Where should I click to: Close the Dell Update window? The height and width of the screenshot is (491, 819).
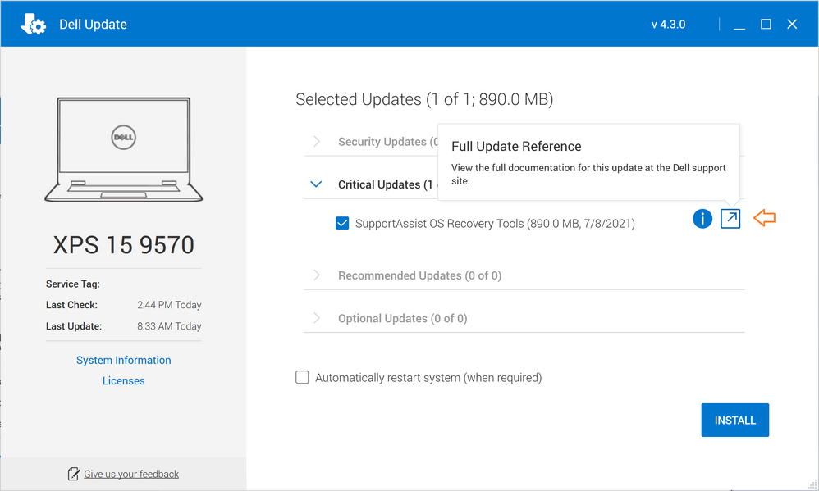792,24
